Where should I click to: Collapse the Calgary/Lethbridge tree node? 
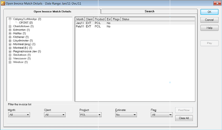10,19
